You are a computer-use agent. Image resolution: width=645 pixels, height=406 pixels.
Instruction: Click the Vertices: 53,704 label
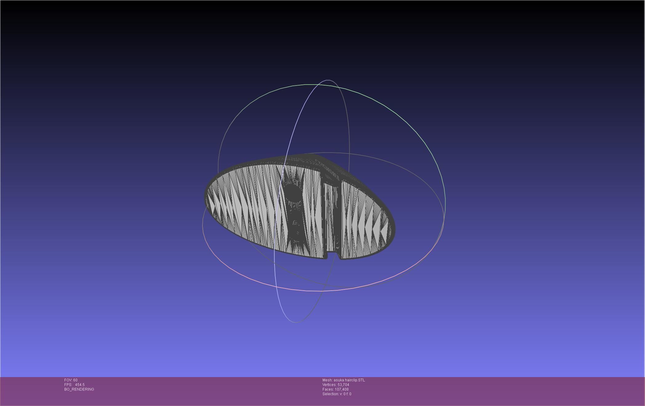pos(335,385)
